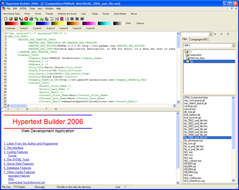Click the Custom4 button
This screenshot has height=190, width=239.
click(x=64, y=28)
